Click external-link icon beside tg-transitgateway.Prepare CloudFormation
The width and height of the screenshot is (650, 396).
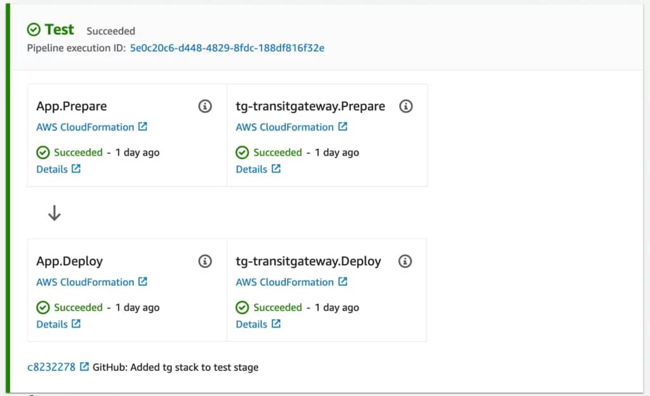[x=342, y=127]
